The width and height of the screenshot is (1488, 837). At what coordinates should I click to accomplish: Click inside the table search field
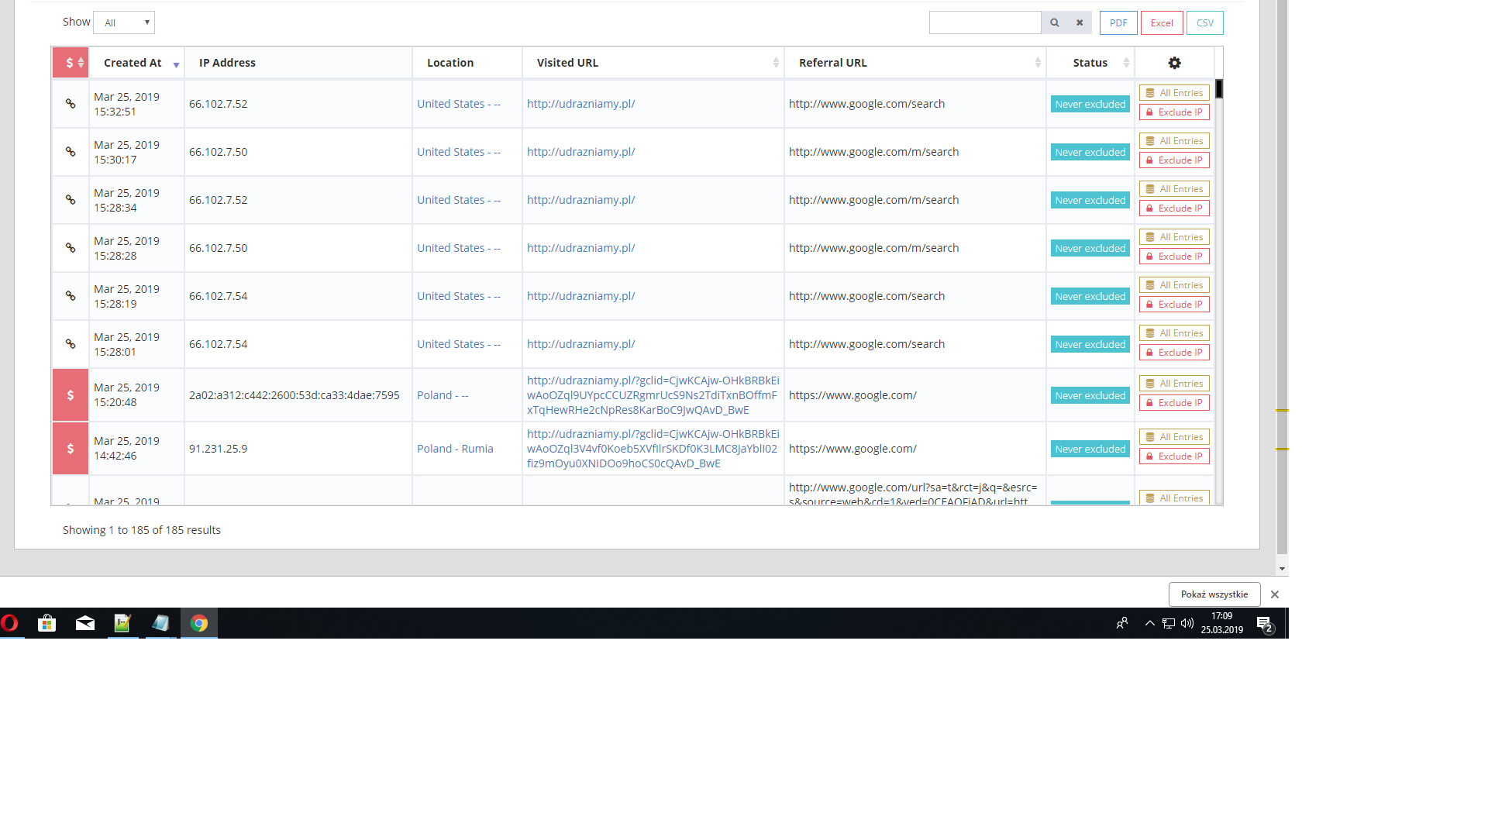coord(984,22)
